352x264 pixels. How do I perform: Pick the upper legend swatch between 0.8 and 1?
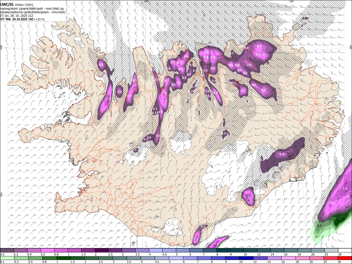click(61, 250)
